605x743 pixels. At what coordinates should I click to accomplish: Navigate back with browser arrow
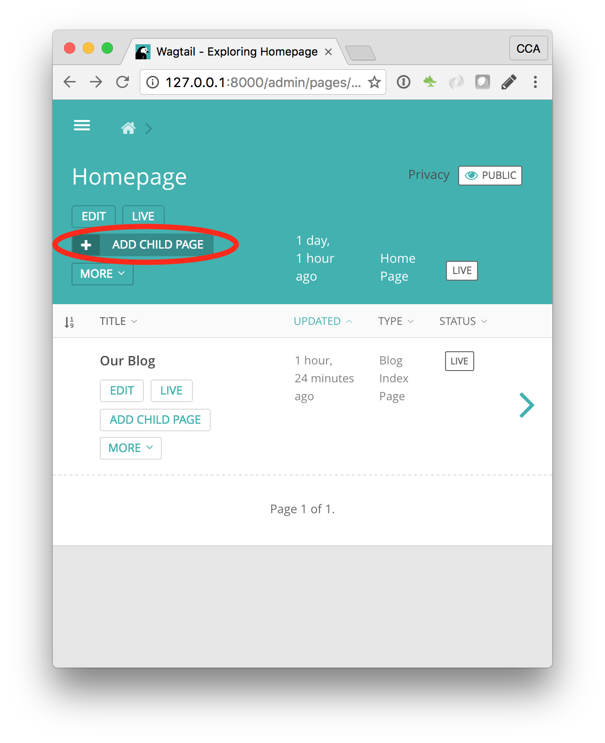pyautogui.click(x=70, y=82)
